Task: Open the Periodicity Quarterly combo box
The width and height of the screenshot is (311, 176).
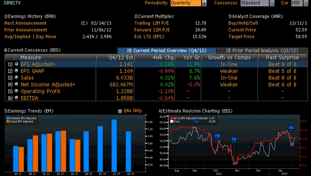Action: point(186,3)
